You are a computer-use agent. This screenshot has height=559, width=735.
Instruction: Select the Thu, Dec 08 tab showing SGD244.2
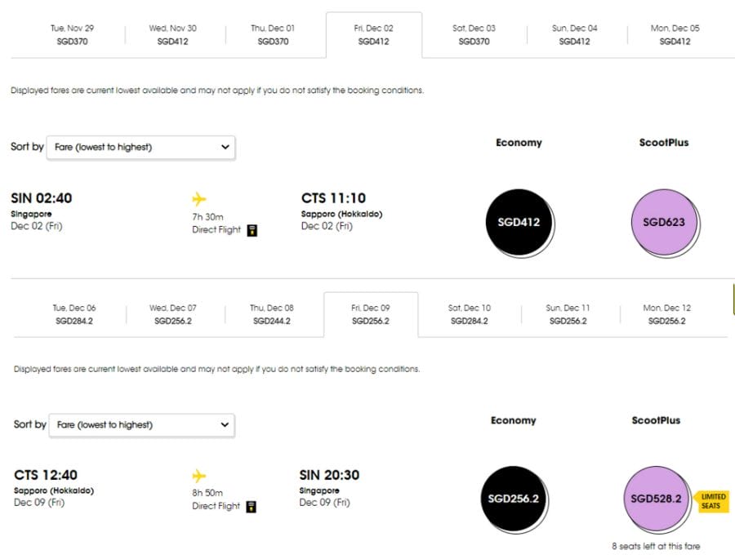tap(272, 313)
